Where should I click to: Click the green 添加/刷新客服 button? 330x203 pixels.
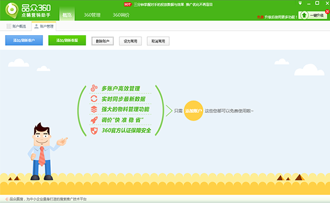click(x=67, y=40)
